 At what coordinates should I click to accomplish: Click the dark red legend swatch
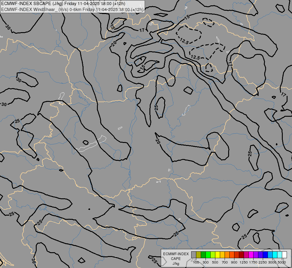point(241,255)
